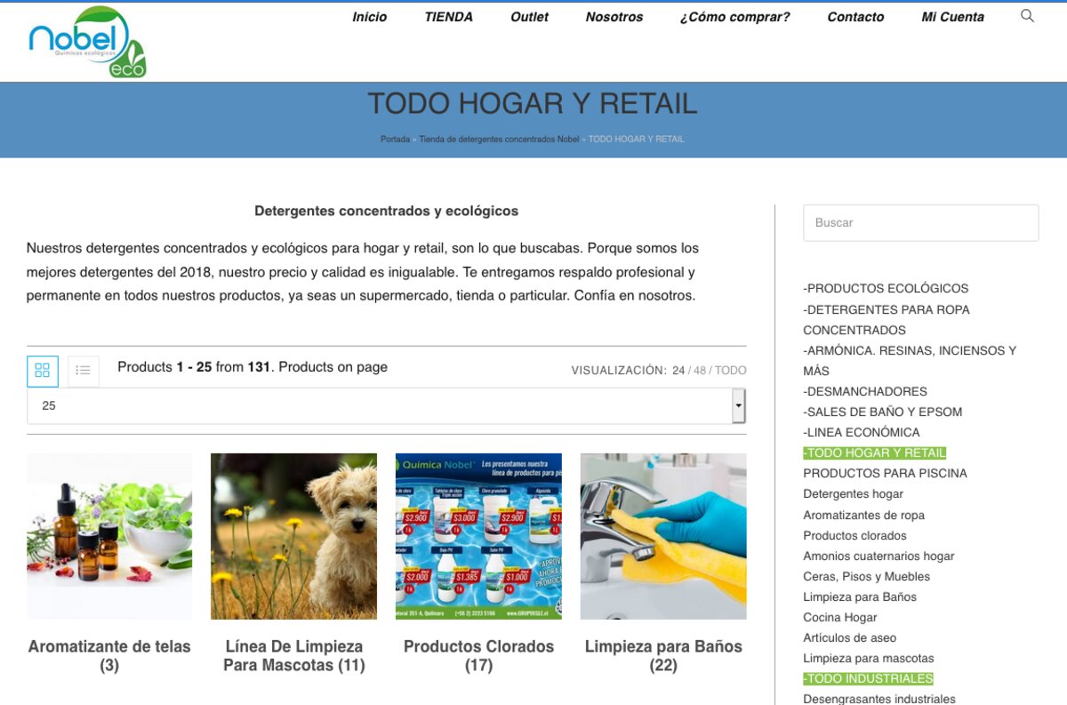Screen dimensions: 1067x705
Task: Select -LINEA ECONÓMICA sidebar category
Action: pos(862,432)
